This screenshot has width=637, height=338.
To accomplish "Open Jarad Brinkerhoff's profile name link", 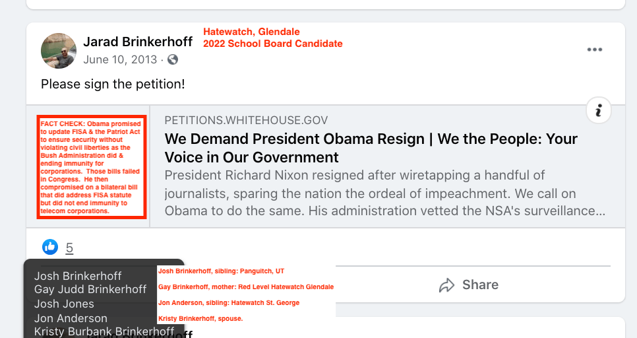I will (x=138, y=42).
